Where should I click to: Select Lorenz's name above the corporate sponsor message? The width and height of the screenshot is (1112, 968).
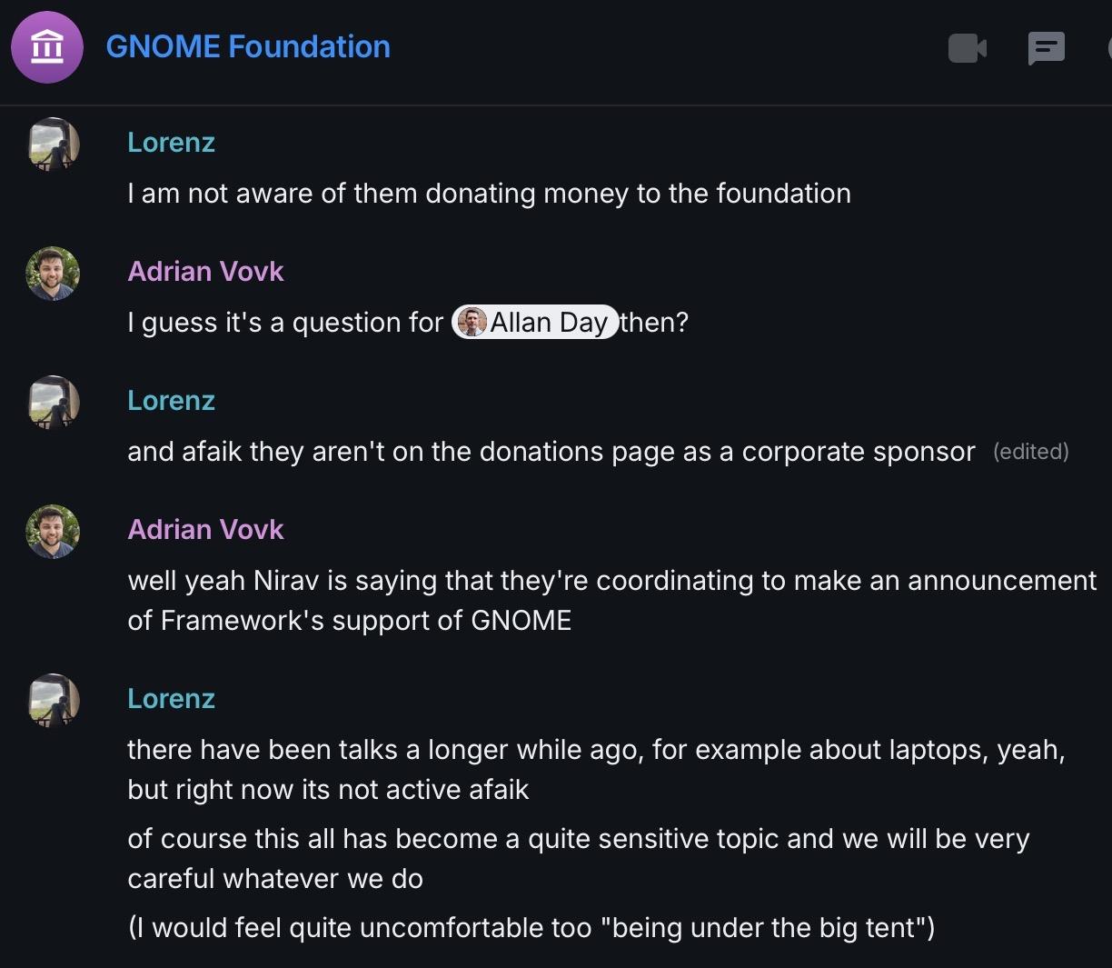tap(171, 401)
